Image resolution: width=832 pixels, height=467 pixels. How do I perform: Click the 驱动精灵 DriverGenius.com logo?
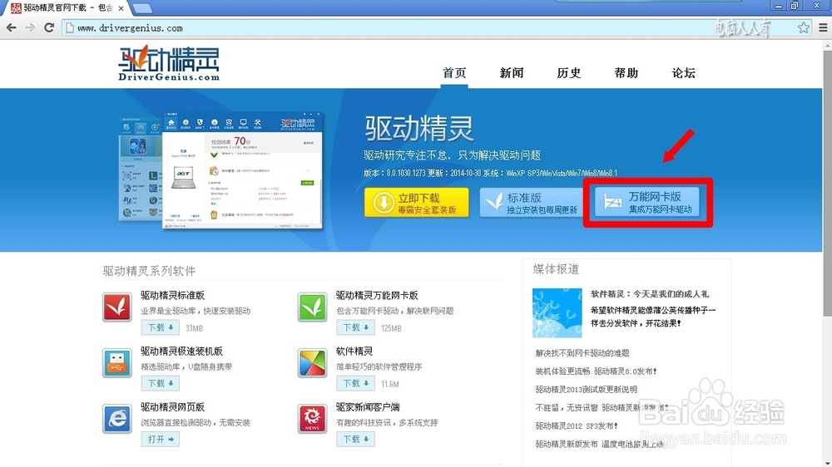coord(169,63)
